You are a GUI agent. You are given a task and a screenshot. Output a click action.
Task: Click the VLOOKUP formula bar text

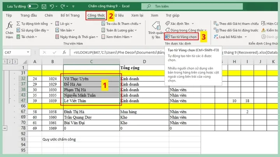119,52
